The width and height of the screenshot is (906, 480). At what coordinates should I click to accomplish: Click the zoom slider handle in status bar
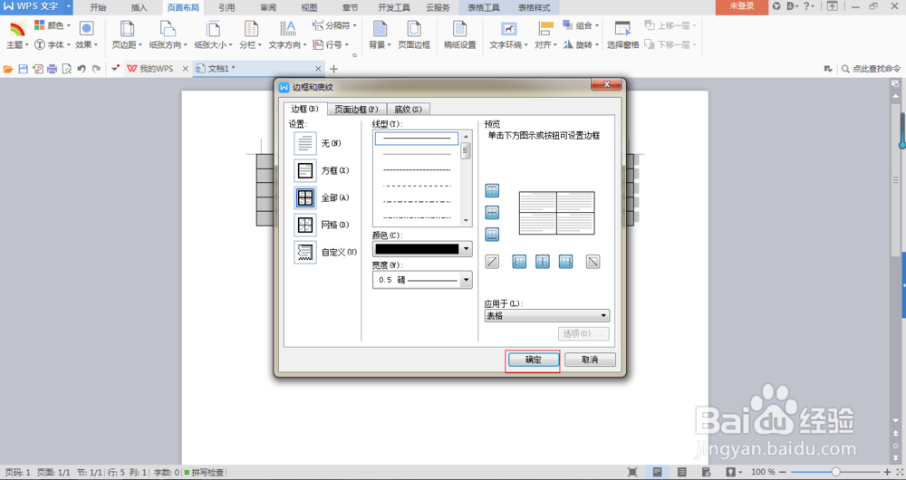835,473
